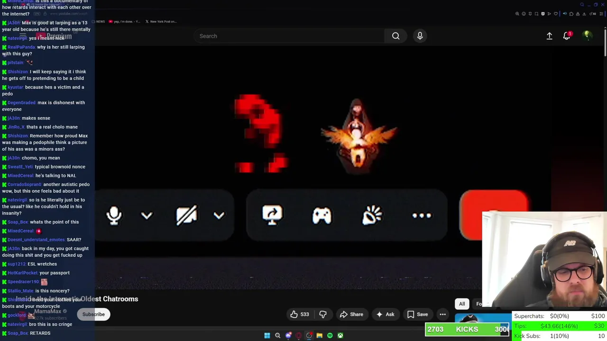Open Windows taskbar search
The height and width of the screenshot is (341, 607).
point(278,335)
